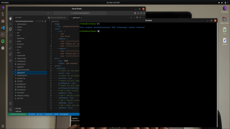Screen dimensions: 230x129
Task: Click Atividades in the top bar
Action: 5,3
